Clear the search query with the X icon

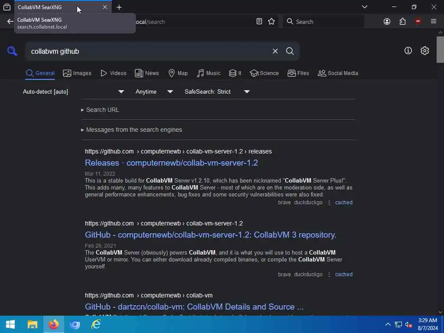coord(275,51)
